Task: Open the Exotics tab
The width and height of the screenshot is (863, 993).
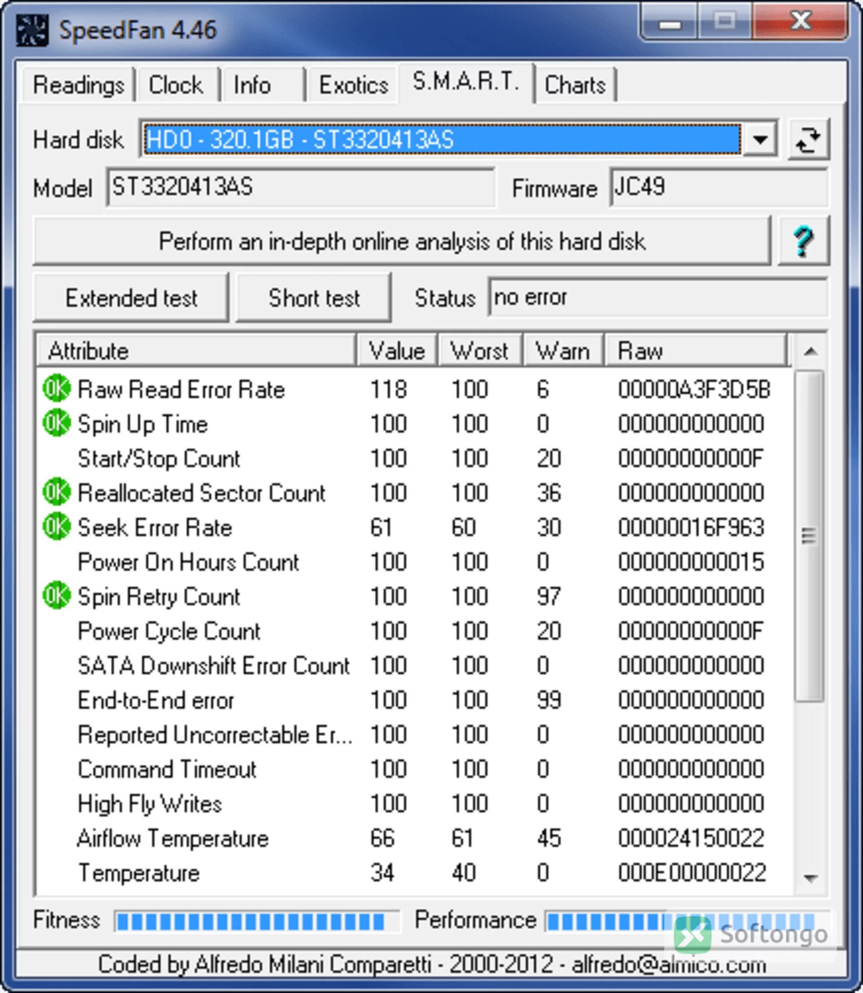Action: [x=353, y=85]
